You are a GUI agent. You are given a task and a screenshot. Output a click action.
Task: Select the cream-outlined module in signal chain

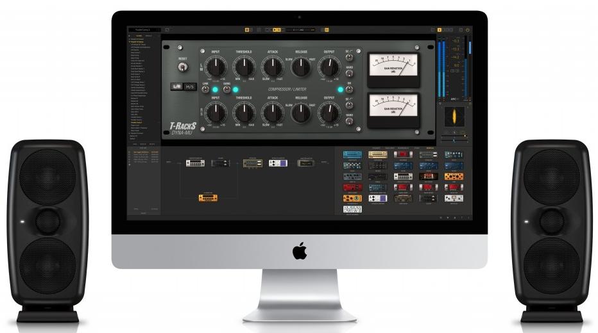pyautogui.click(x=252, y=163)
